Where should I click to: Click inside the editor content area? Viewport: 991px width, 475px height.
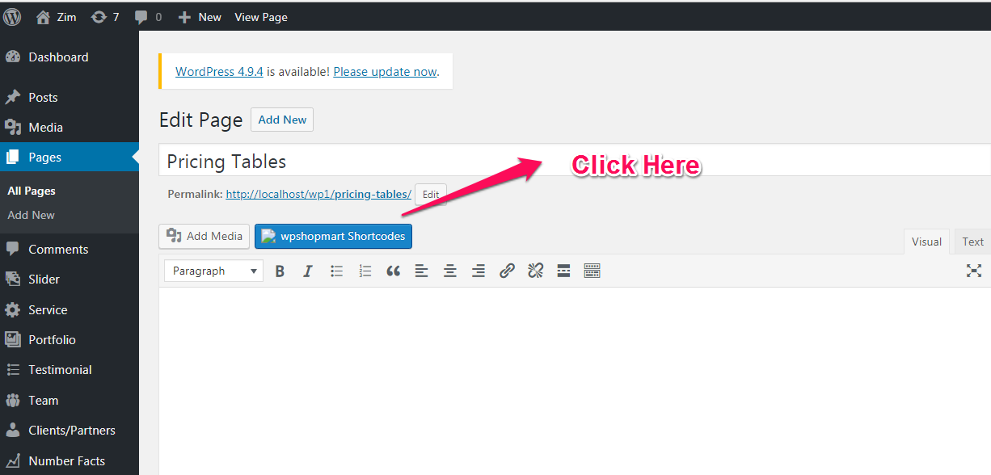(575, 380)
